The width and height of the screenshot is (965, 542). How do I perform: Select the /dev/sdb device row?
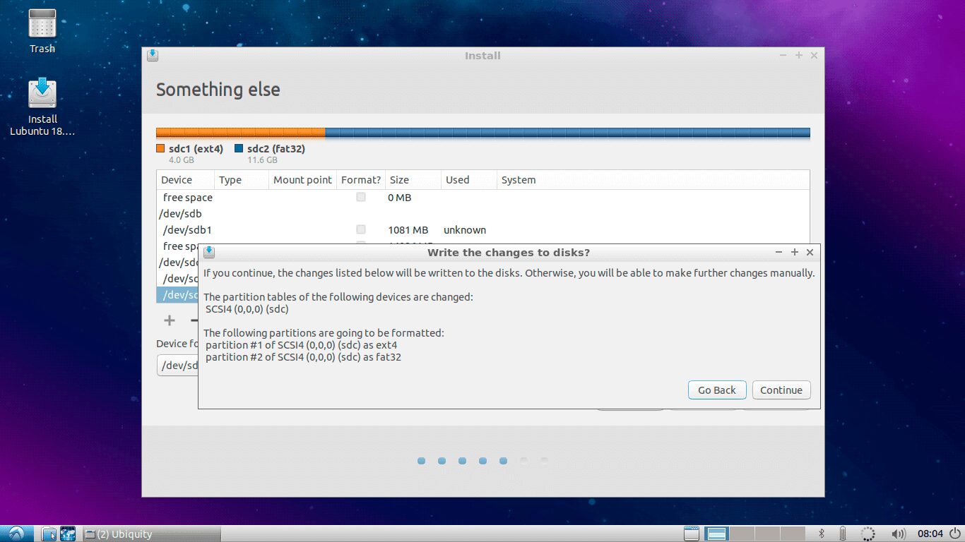point(187,213)
